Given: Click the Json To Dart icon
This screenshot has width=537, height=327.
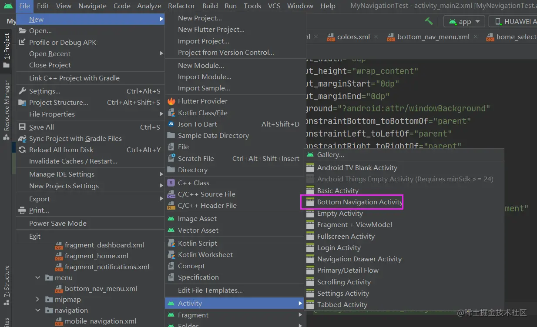Looking at the screenshot, I should (x=171, y=124).
